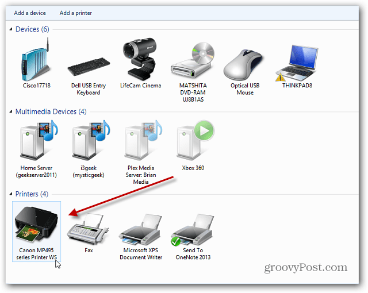Click the Multimedia Devices (4) heading
368x293 pixels.
click(51, 111)
